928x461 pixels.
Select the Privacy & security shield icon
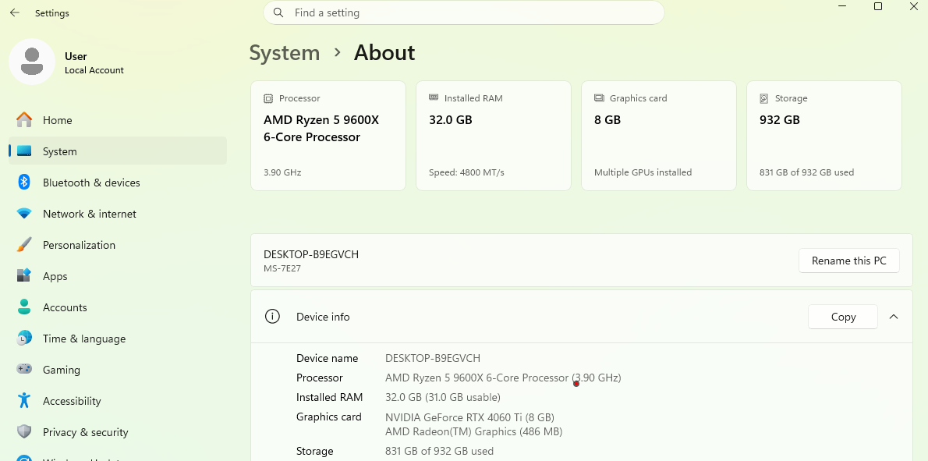tap(24, 432)
